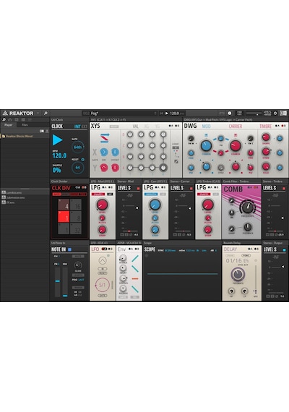Click the Clock reset dial showing 64
289x412 pixels.
click(78, 168)
